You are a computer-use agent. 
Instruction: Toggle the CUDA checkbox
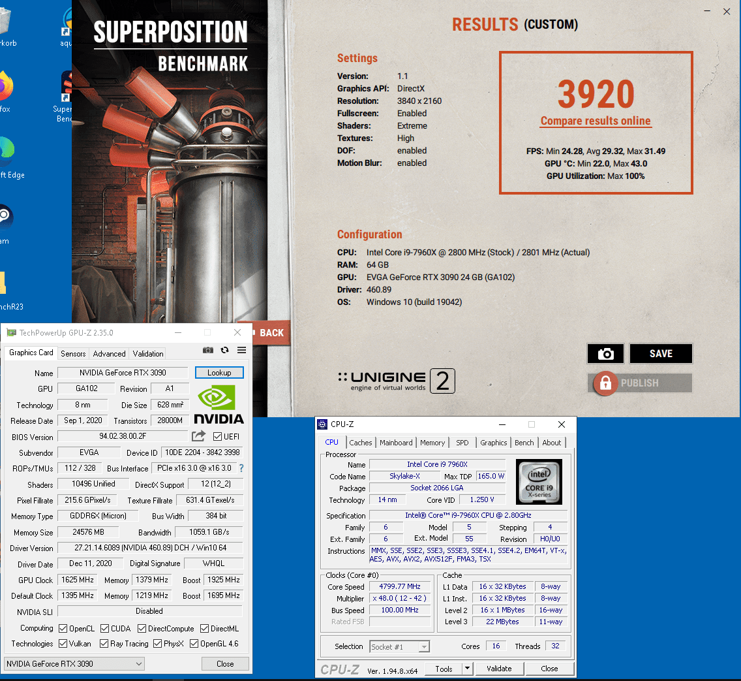(x=104, y=629)
